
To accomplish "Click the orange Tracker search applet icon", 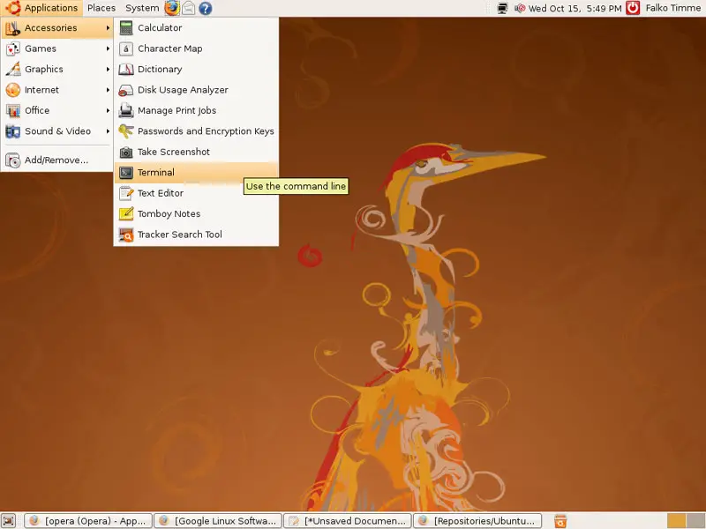I will coord(560,521).
